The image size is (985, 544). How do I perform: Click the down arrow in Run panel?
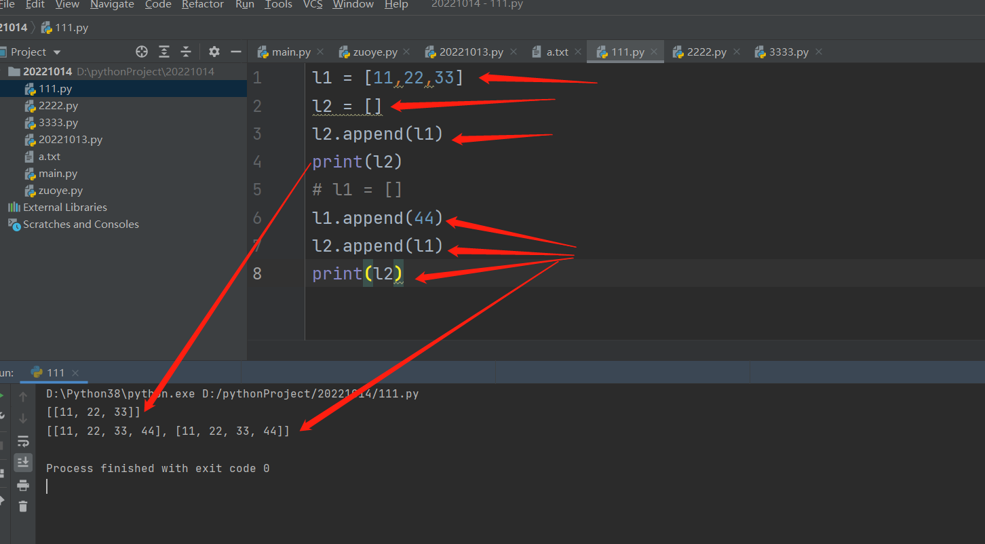coord(23,418)
